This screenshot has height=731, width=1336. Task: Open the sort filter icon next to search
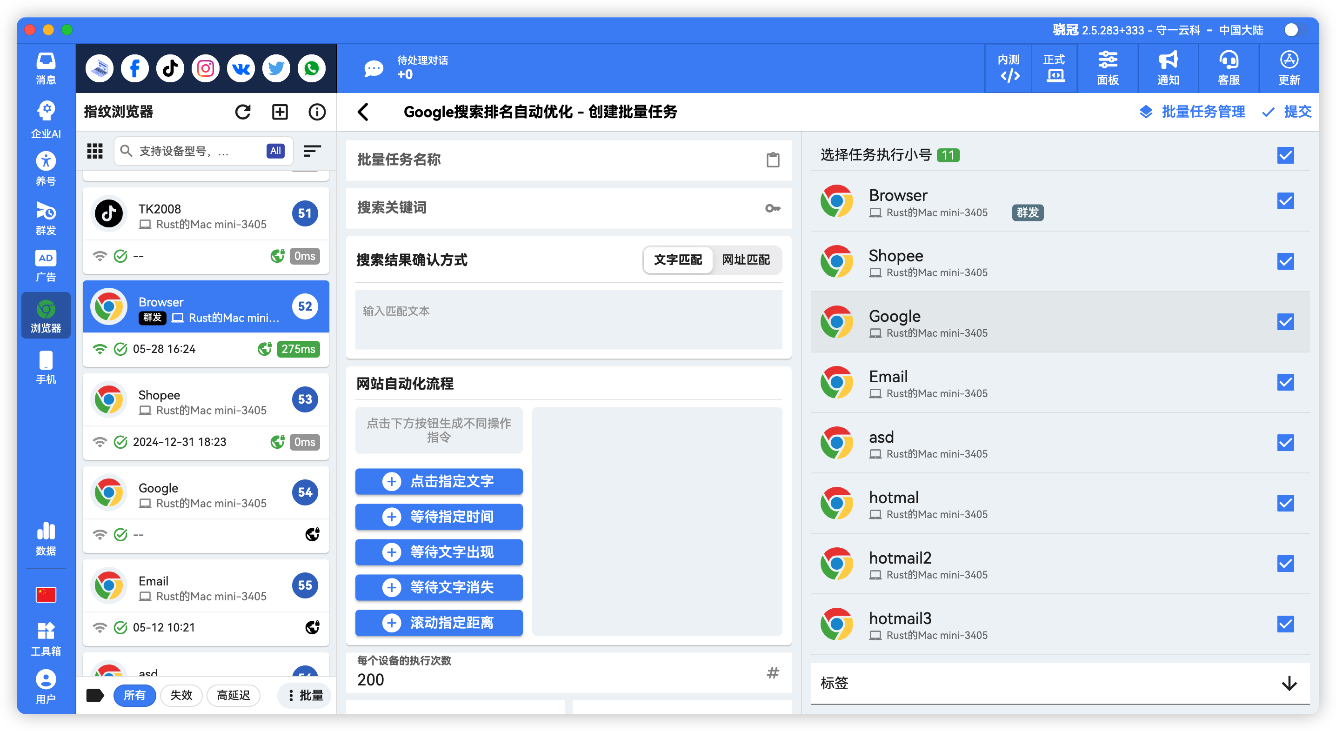pyautogui.click(x=312, y=151)
